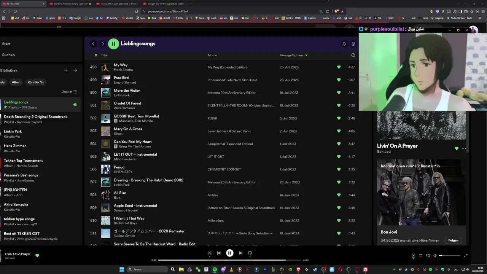Switch to the Ranking Funniest Angry Cats browser tab
Viewport: 487px width, 274px height.
click(71, 3)
